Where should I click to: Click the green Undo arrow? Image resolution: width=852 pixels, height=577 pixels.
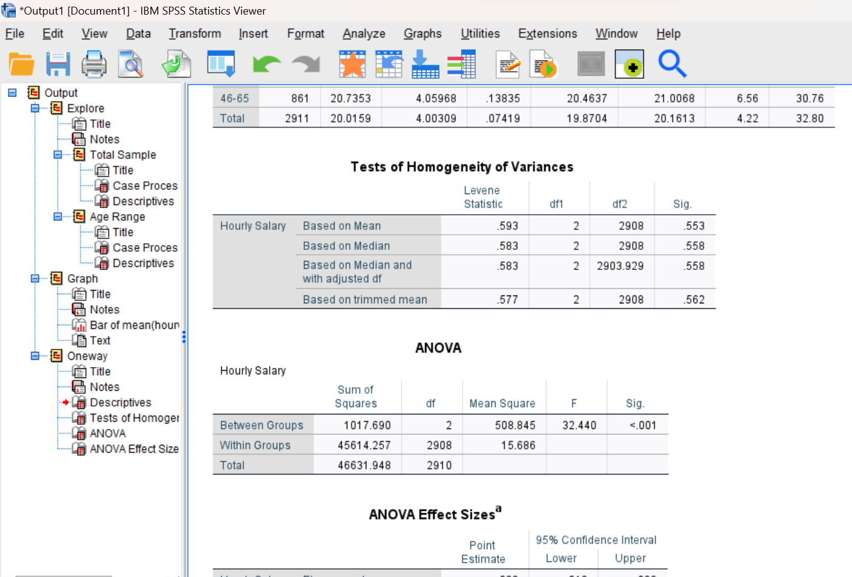(x=267, y=64)
